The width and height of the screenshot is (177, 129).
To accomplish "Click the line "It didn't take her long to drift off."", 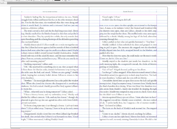I will click(116, 20).
